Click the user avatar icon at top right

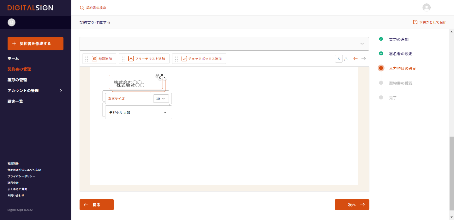427,8
